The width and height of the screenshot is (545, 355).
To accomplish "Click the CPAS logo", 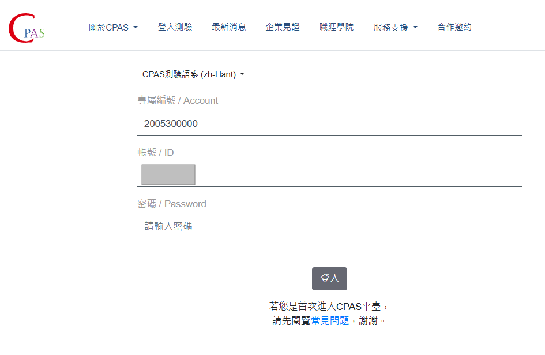I will (x=27, y=28).
